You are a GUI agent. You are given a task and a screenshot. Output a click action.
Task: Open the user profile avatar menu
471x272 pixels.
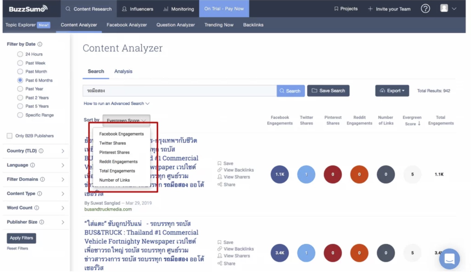(448, 8)
